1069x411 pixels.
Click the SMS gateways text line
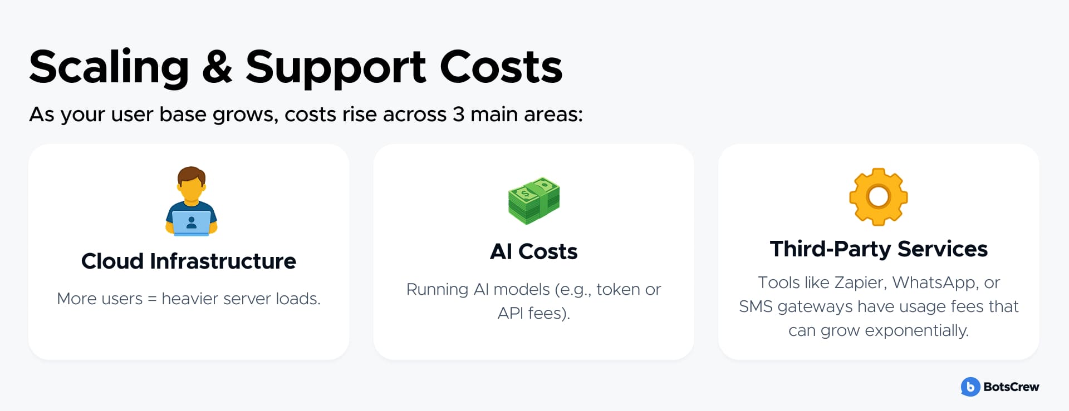pyautogui.click(x=878, y=306)
